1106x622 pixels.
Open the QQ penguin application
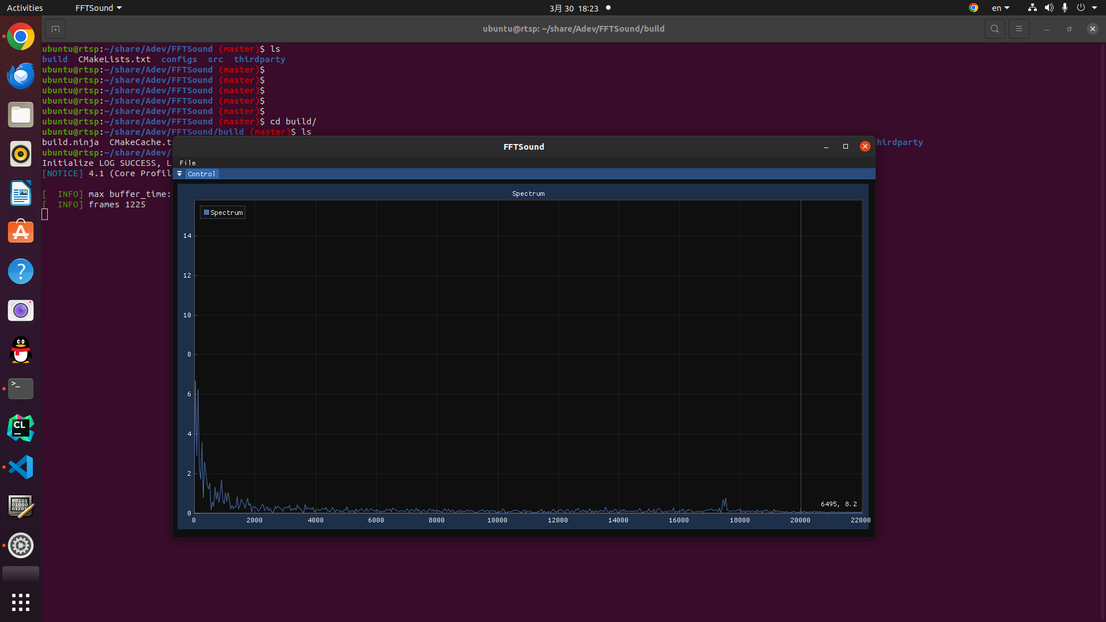tap(21, 350)
